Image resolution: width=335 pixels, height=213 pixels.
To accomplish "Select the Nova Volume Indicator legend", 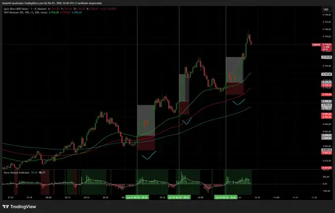I will tap(16, 172).
